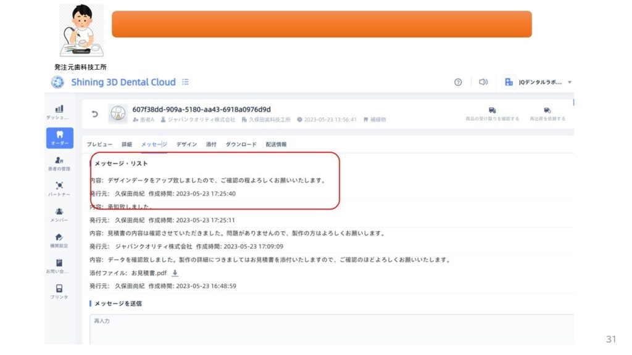Viewport: 632px width, 355px height.
Task: Click 商品の受け取りを確認する button
Action: (492, 114)
